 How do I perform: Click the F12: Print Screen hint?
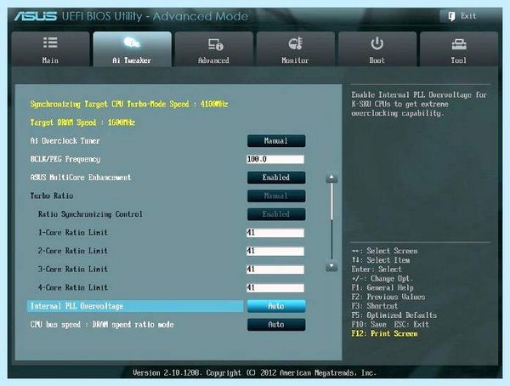click(384, 333)
